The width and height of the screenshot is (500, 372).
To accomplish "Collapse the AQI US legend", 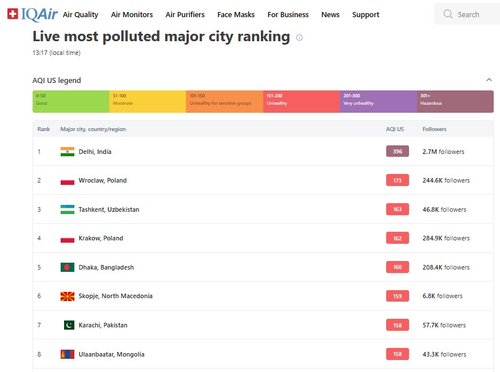I will point(489,80).
